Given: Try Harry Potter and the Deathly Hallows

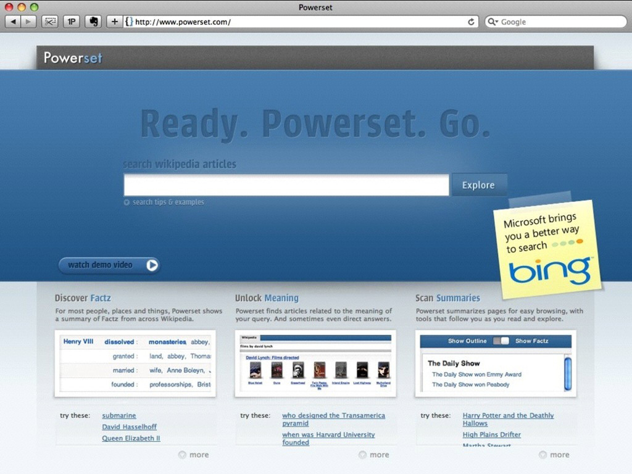Looking at the screenshot, I should pos(509,419).
